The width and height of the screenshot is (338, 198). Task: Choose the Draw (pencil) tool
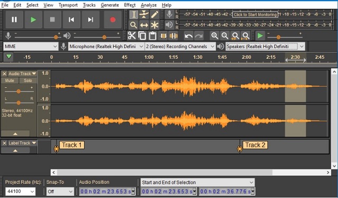(x=154, y=15)
